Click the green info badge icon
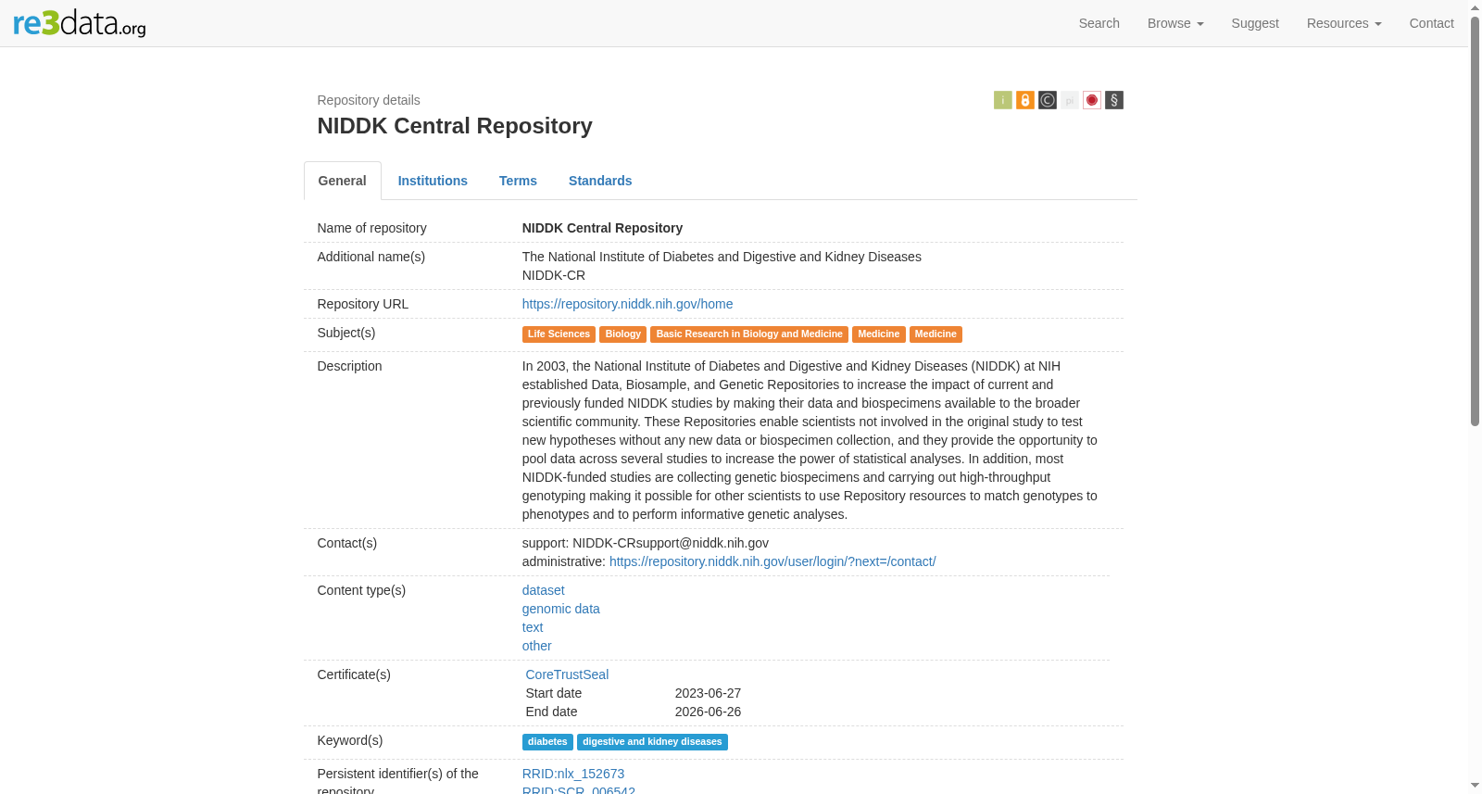This screenshot has height=794, width=1482. click(x=1003, y=100)
